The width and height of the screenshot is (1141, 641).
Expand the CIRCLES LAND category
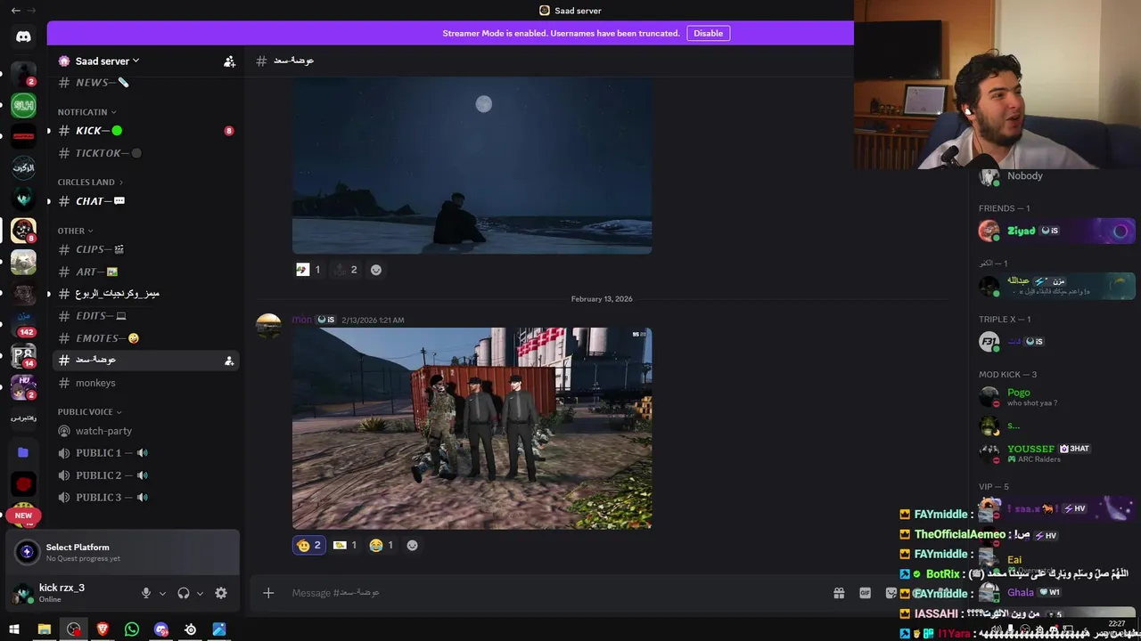(x=90, y=183)
